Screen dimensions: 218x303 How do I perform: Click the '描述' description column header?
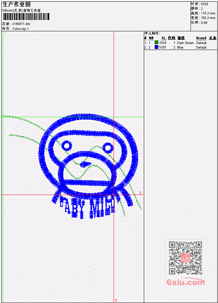point(181,38)
